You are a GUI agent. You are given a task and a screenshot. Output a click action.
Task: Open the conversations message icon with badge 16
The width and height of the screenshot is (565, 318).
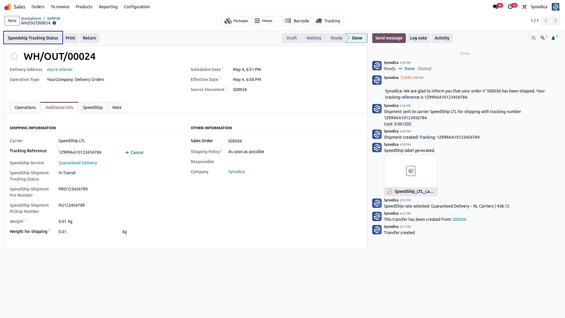coord(496,7)
